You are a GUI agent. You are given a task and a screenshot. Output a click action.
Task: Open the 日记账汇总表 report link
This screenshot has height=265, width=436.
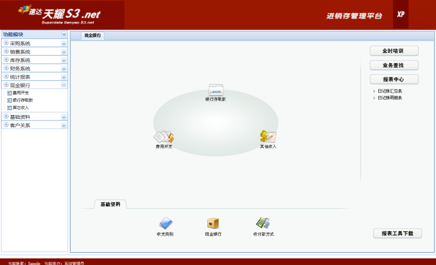point(390,91)
